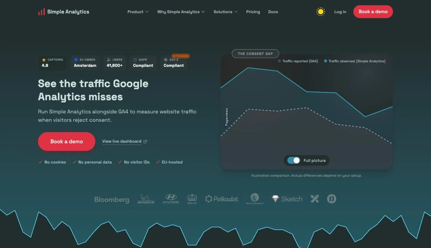
Task: Click the Bank of England logo
Action: 255,199
